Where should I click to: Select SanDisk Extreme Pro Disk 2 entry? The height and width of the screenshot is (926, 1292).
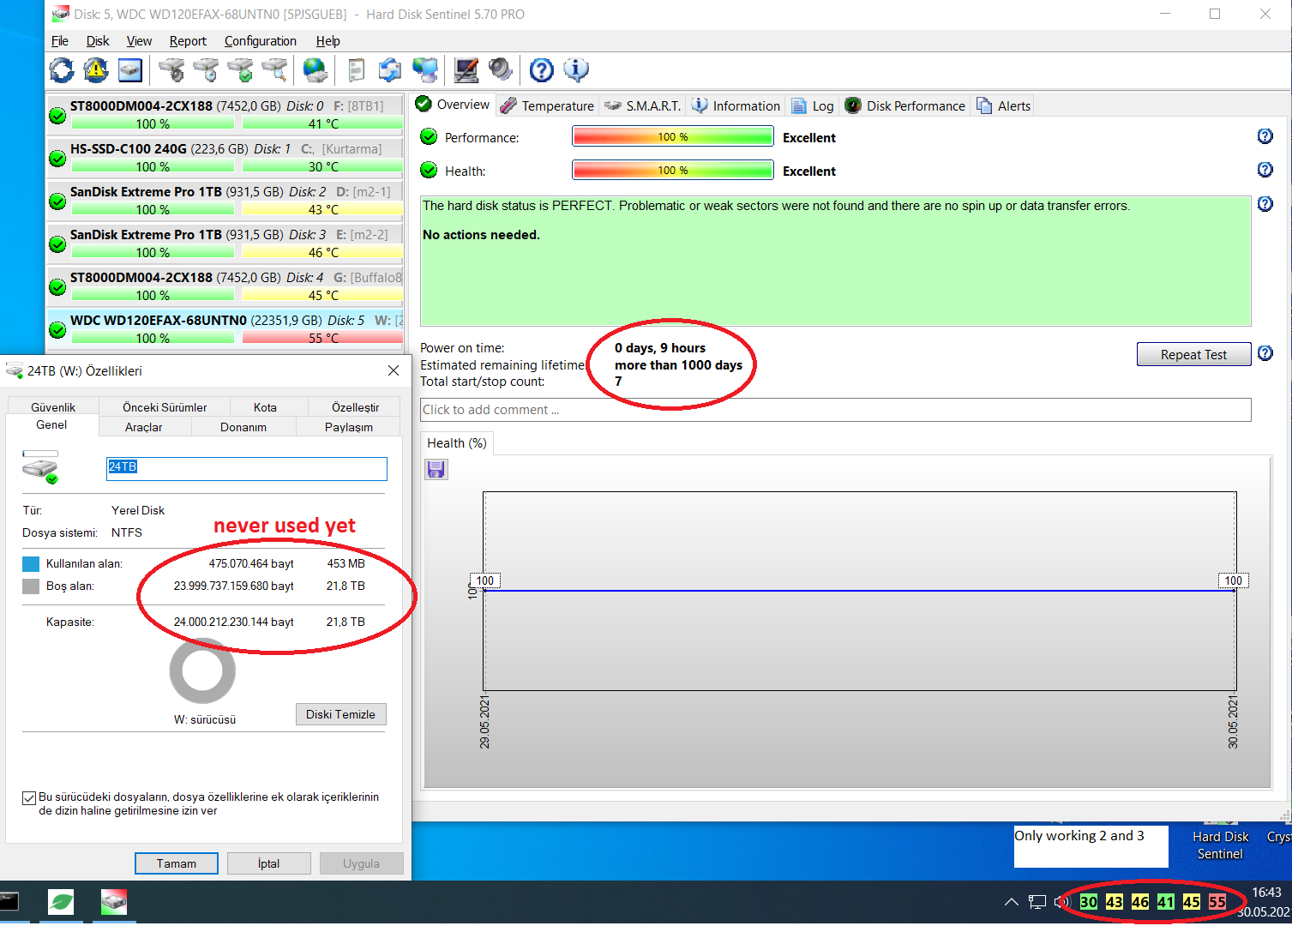tap(225, 201)
